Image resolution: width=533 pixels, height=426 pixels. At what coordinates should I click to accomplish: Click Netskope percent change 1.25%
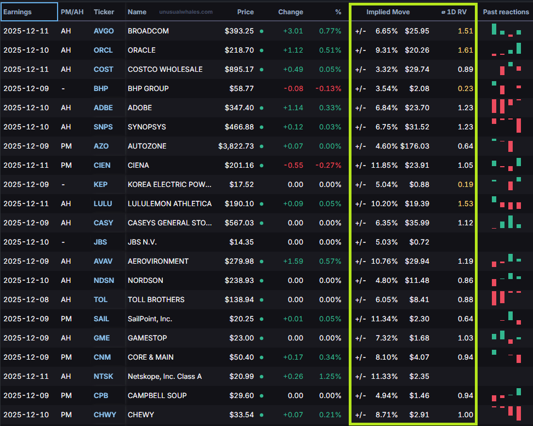(x=330, y=376)
